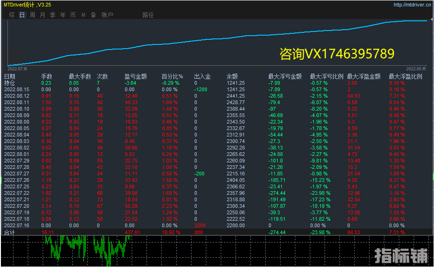Viewport: 434px width, 267px height.
Task: Click the 盈亏金额 column header
Action: click(x=136, y=76)
